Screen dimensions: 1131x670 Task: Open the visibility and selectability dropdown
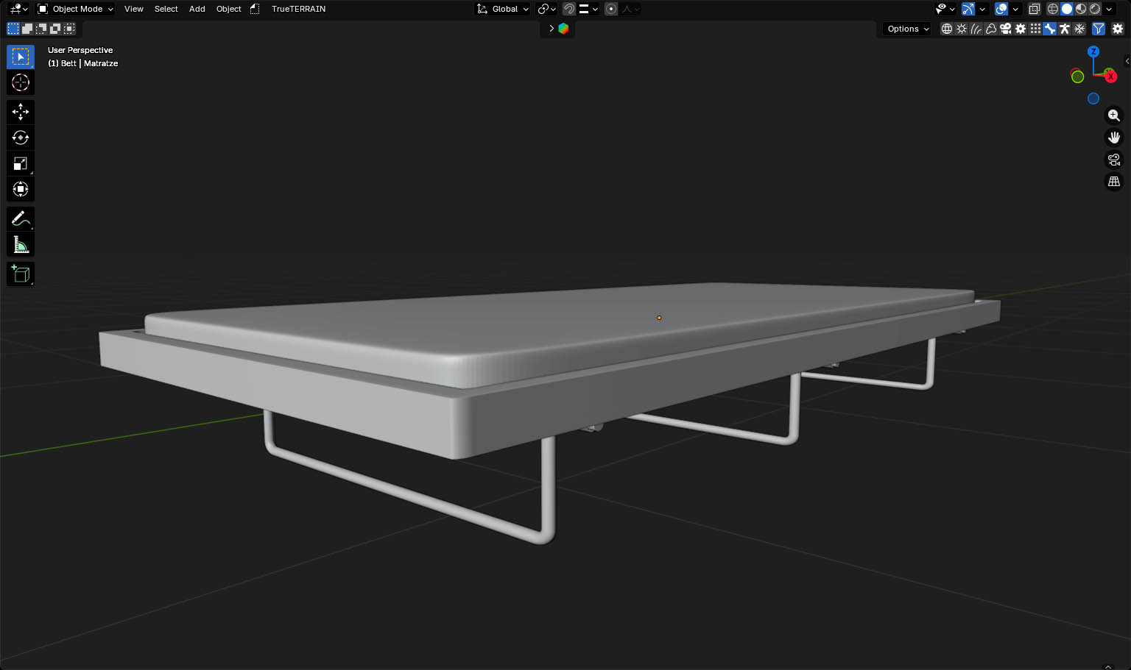pyautogui.click(x=945, y=9)
